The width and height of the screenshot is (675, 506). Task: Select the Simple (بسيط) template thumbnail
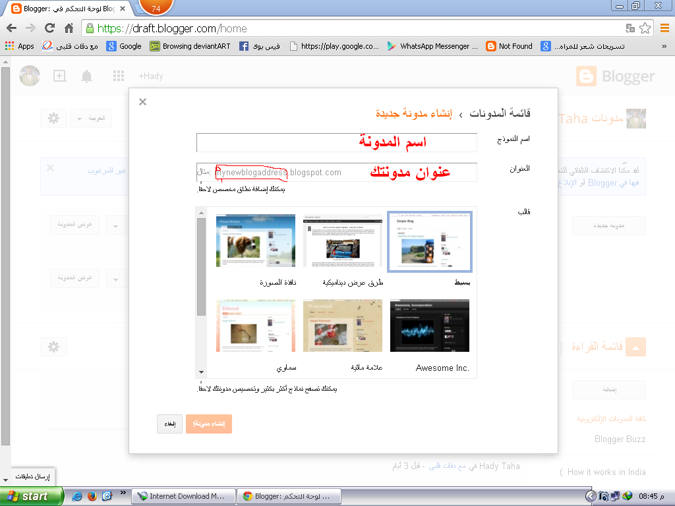coord(430,241)
